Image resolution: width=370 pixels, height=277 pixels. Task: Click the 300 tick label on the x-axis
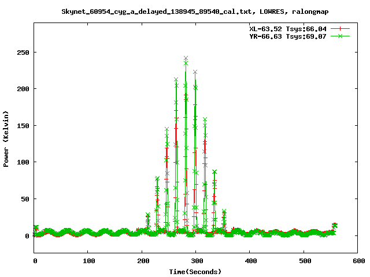pos(195,261)
